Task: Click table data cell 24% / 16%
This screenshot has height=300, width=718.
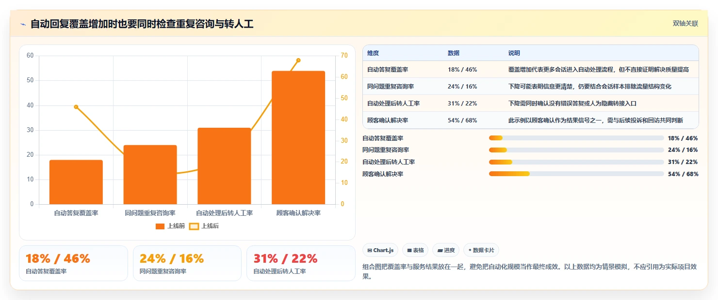Action: [x=462, y=87]
